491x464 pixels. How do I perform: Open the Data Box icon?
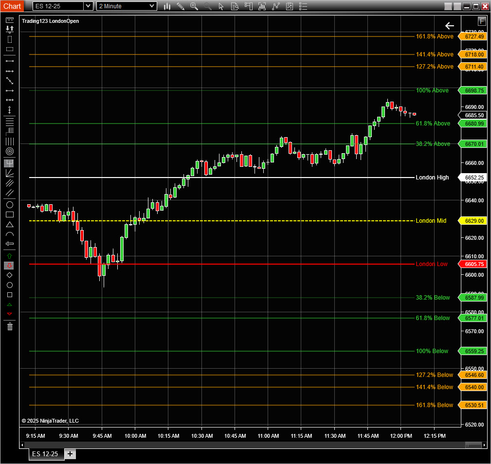[x=235, y=6]
